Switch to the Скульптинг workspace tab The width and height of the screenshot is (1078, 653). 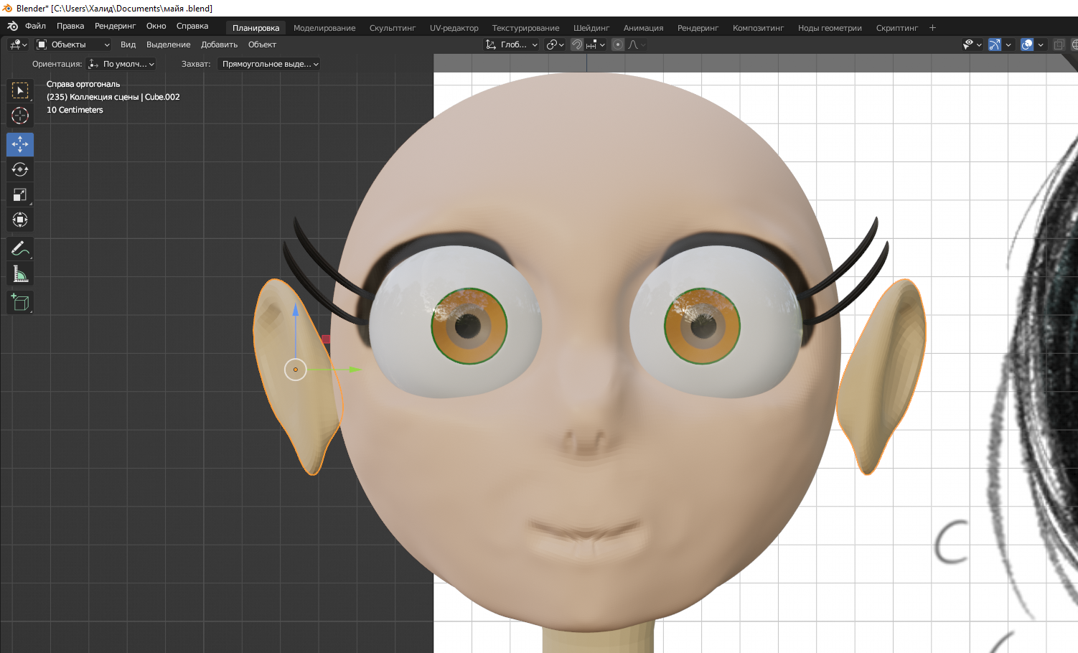click(x=392, y=28)
